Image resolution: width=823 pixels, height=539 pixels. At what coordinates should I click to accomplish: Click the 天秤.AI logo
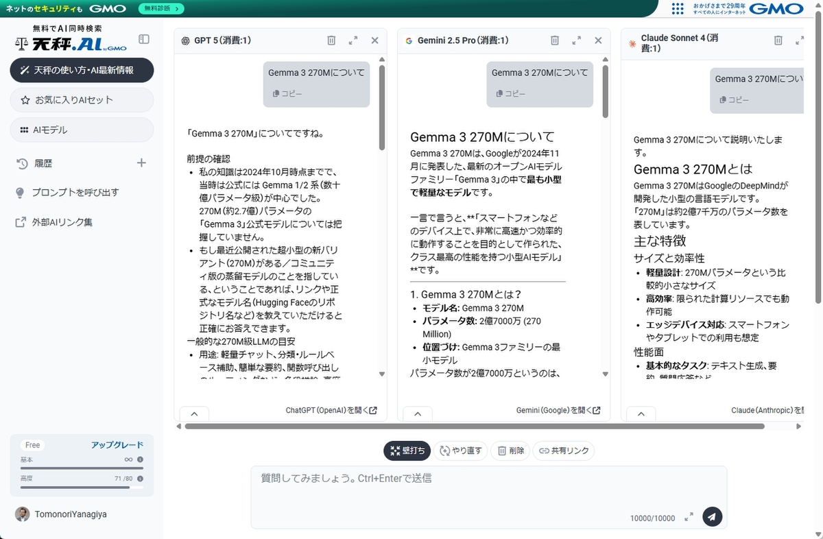[71, 45]
